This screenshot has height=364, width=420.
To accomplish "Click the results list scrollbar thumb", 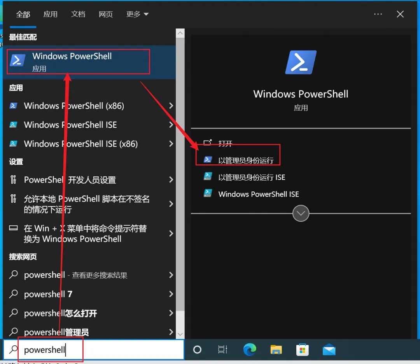I will (180, 174).
